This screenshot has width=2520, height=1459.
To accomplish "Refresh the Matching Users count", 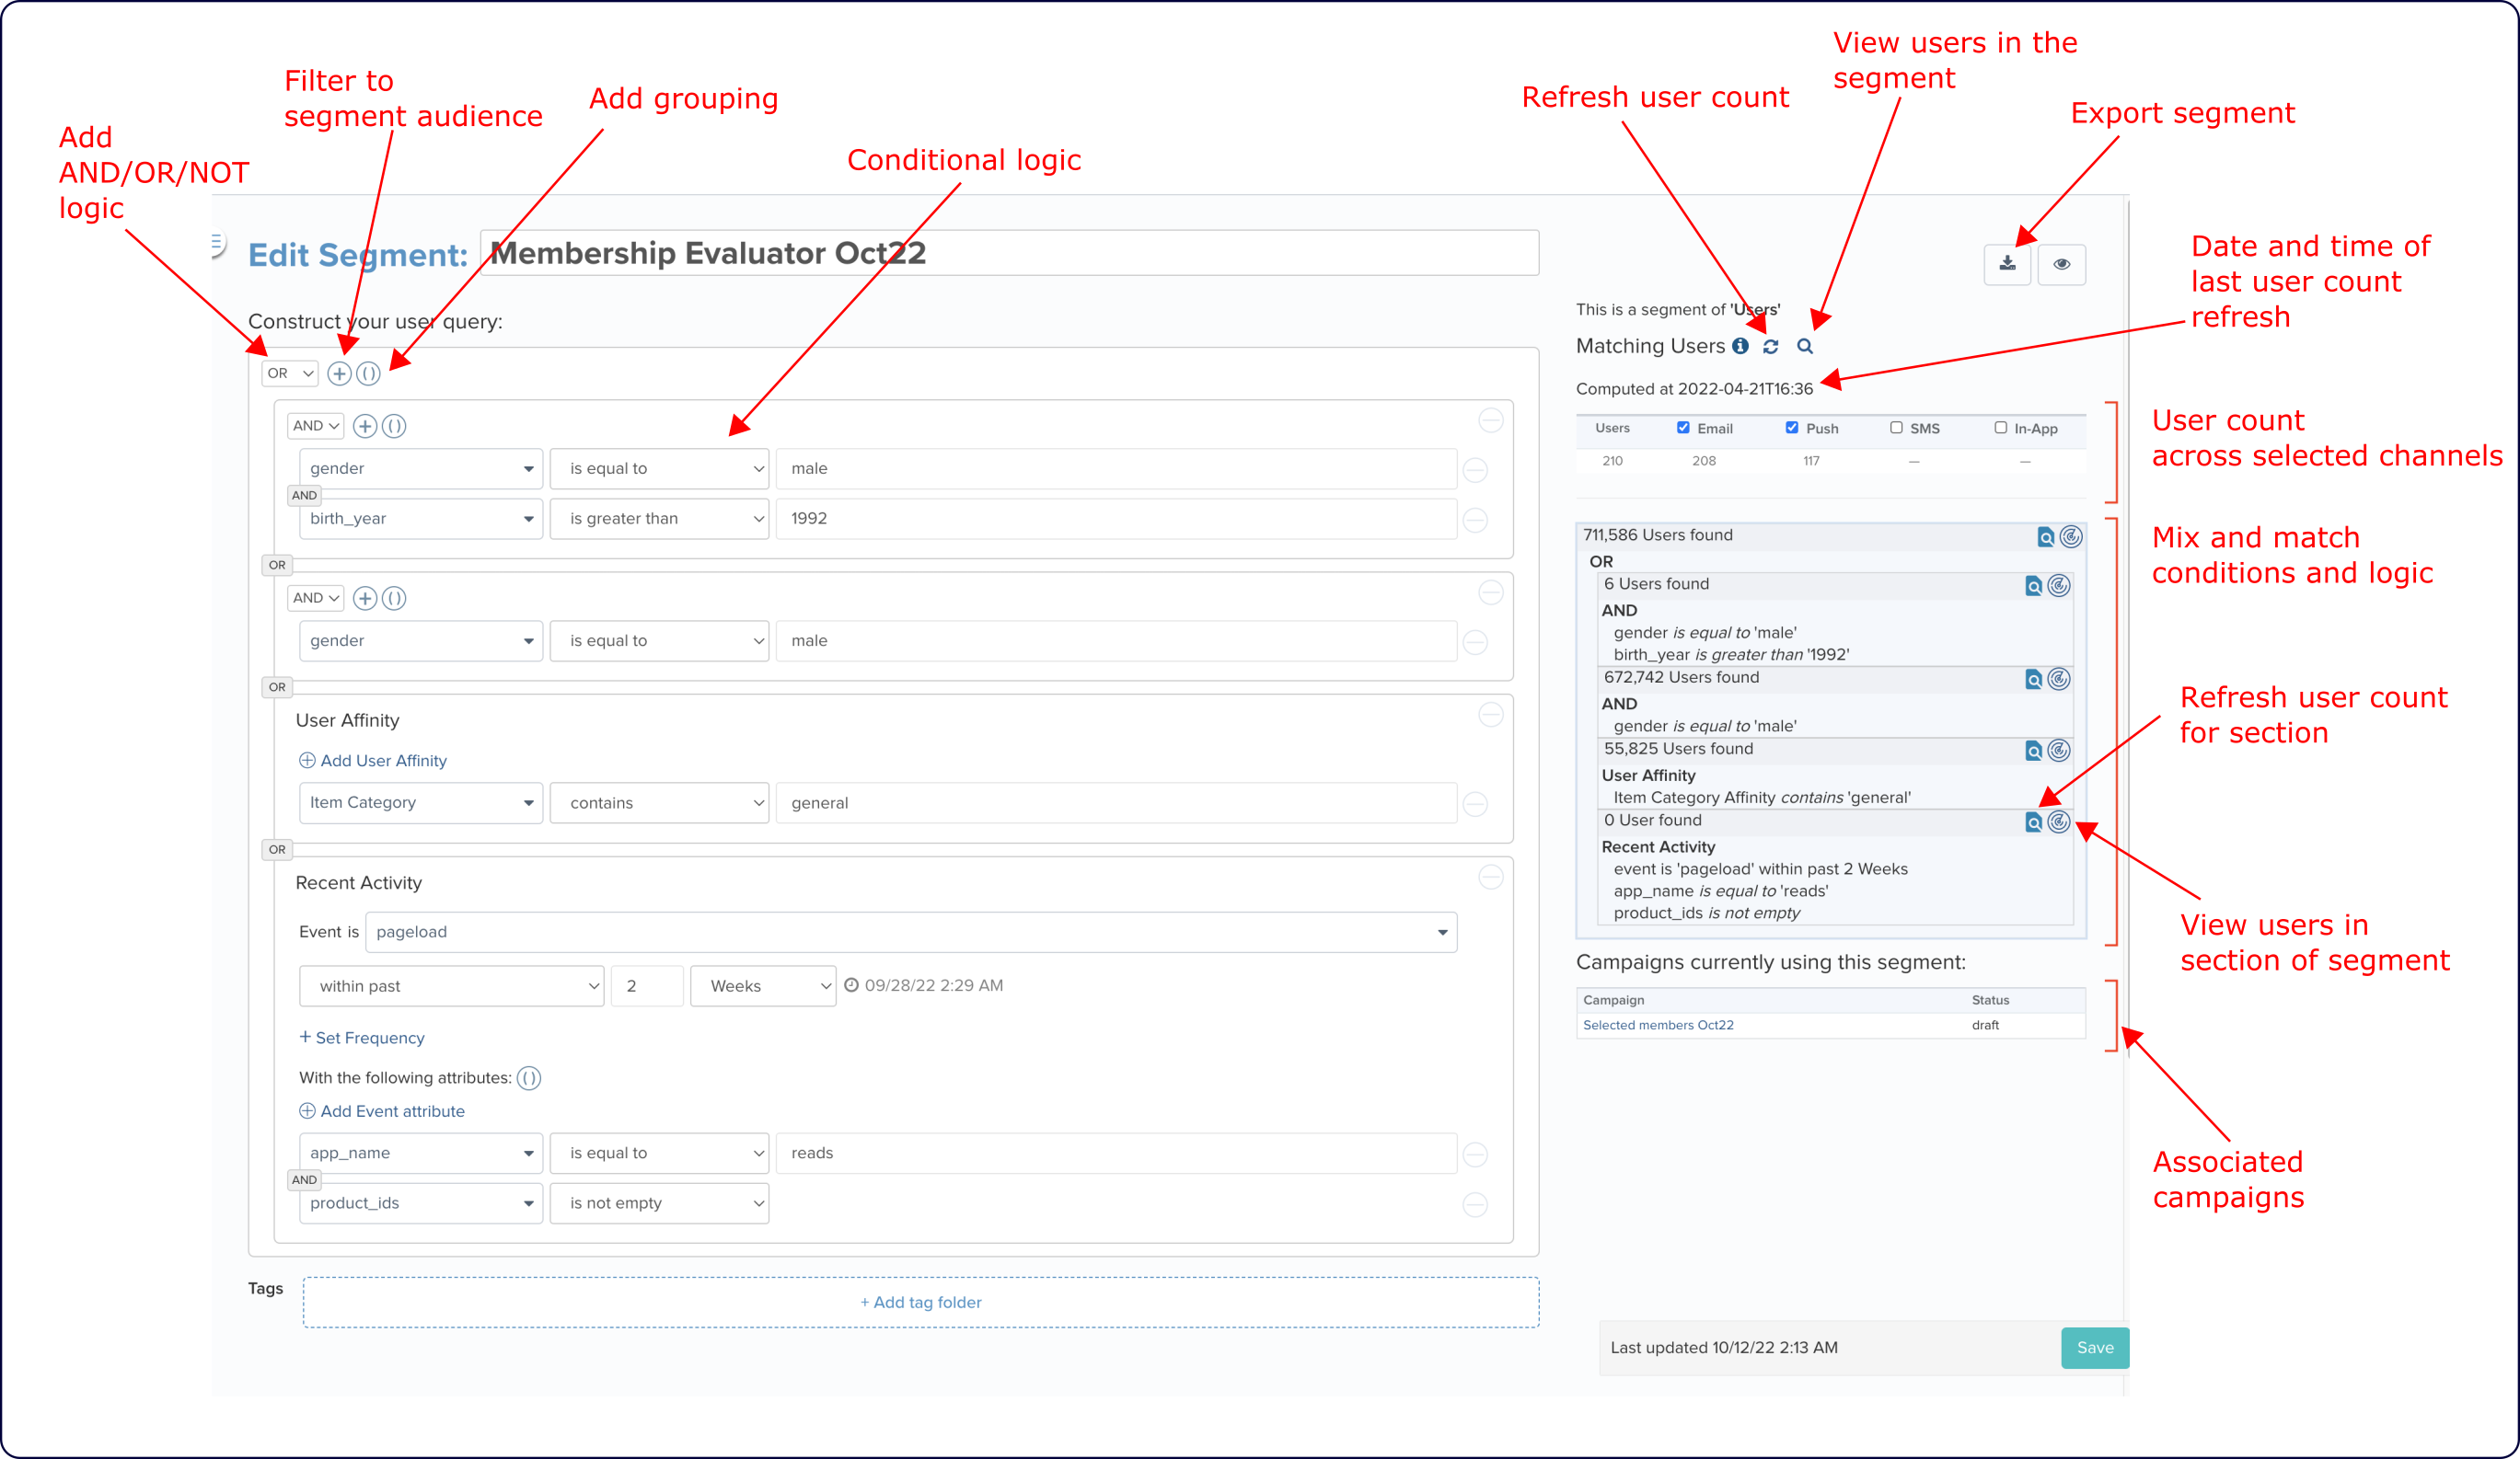I will tap(1771, 346).
